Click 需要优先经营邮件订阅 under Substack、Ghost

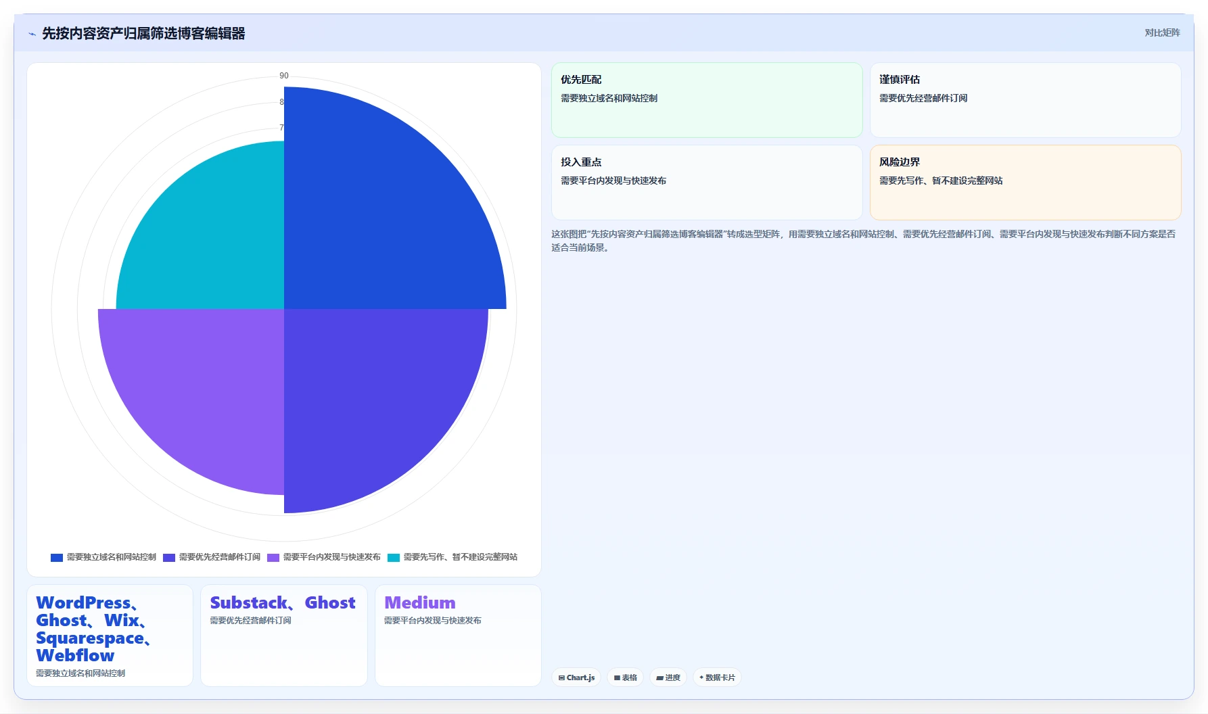pos(251,621)
